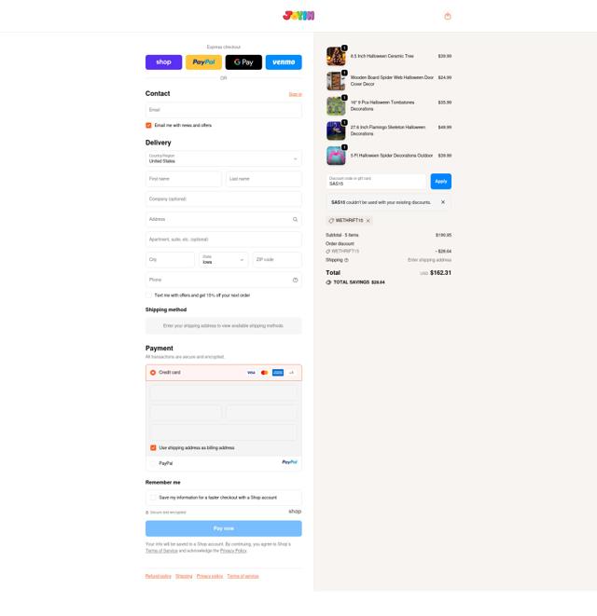The width and height of the screenshot is (597, 616).
Task: Expand the State dropdown showing Iowa
Action: (223, 260)
